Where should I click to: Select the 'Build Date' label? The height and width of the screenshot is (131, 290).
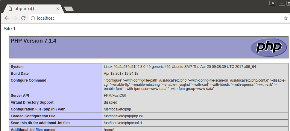[20, 74]
